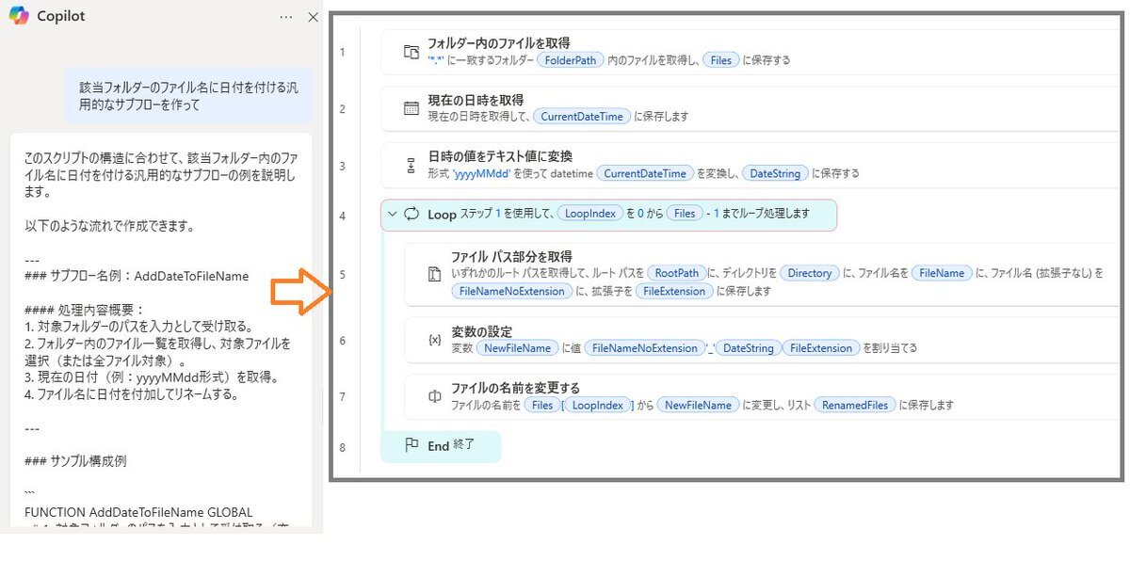Click the folder icon in step 1
Screen dimensions: 1130x561
(x=411, y=52)
